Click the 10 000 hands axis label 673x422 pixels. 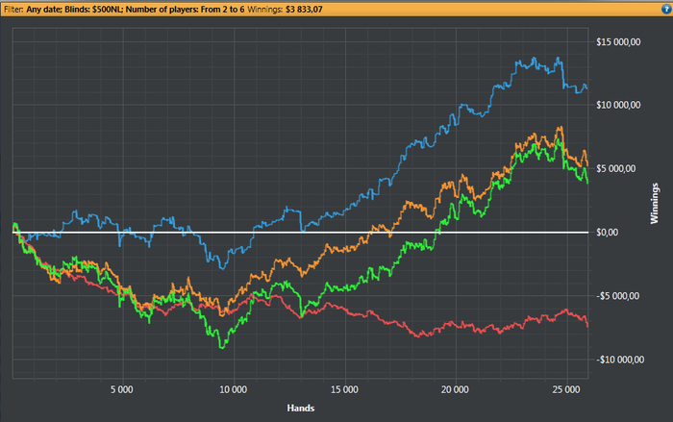tap(233, 389)
